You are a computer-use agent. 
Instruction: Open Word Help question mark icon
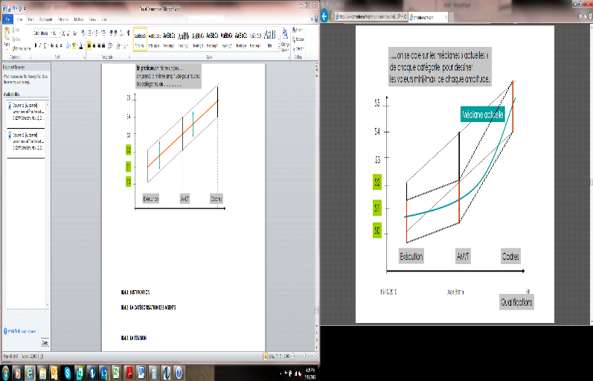[x=316, y=19]
